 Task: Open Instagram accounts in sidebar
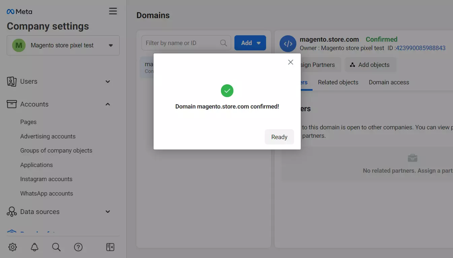[x=46, y=179]
